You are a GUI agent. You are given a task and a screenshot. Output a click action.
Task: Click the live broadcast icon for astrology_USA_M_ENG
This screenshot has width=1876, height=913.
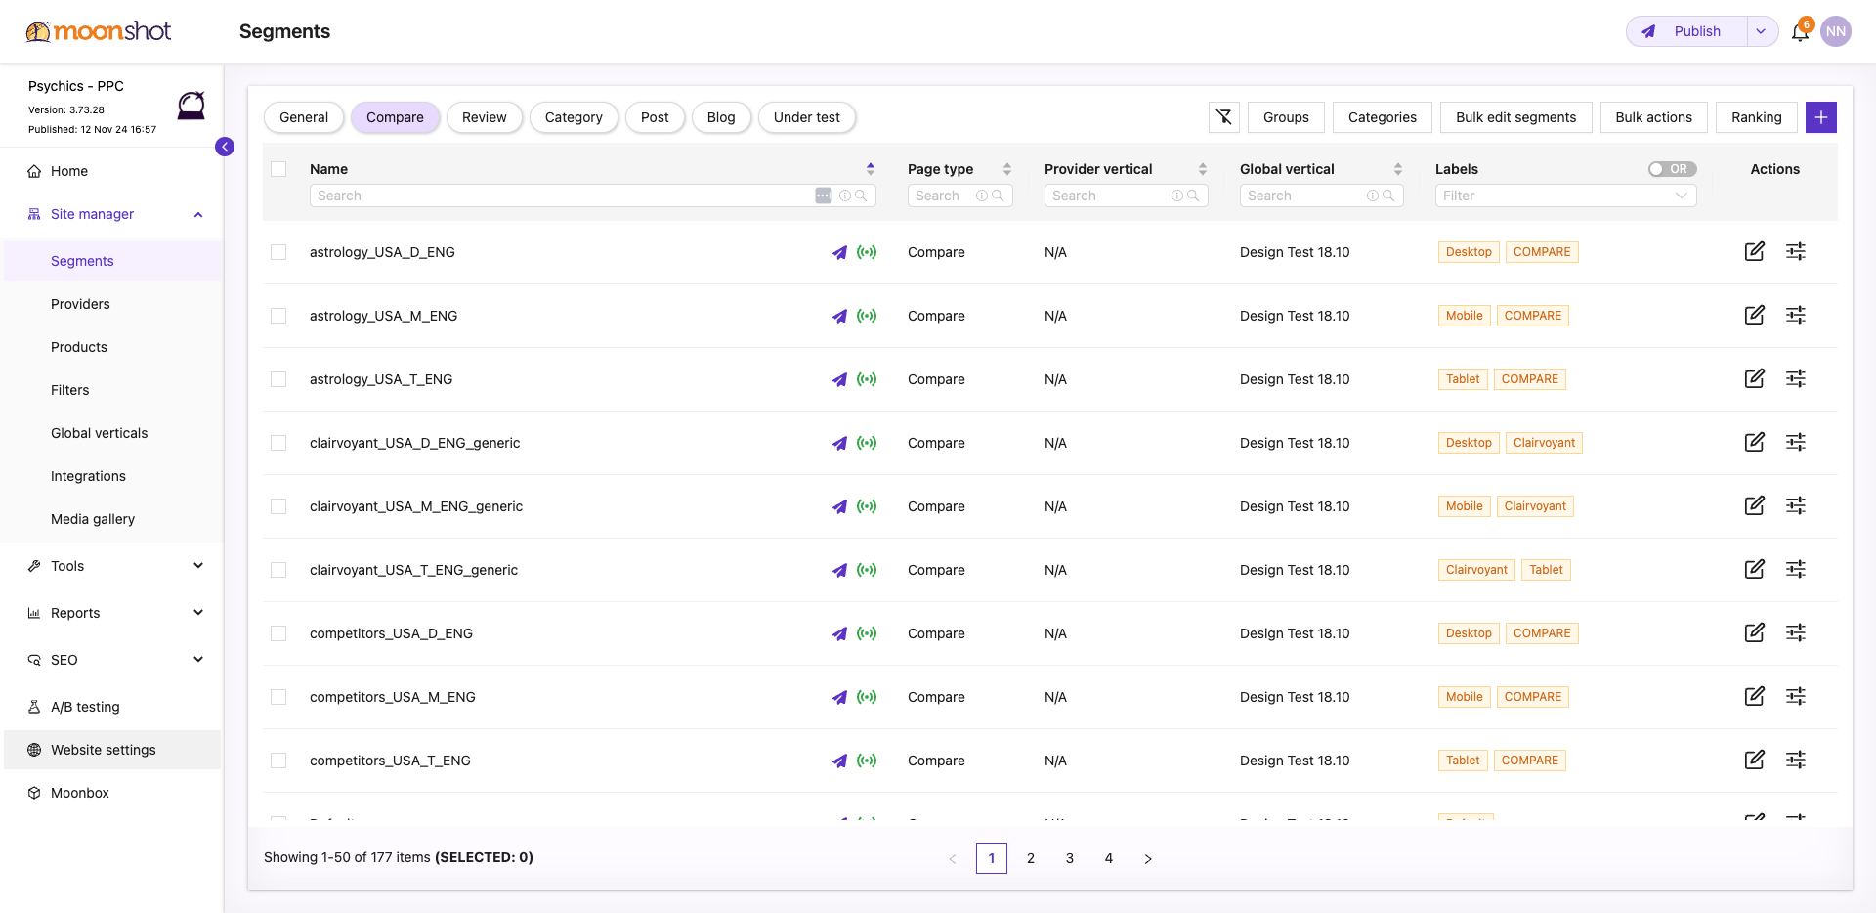867,316
